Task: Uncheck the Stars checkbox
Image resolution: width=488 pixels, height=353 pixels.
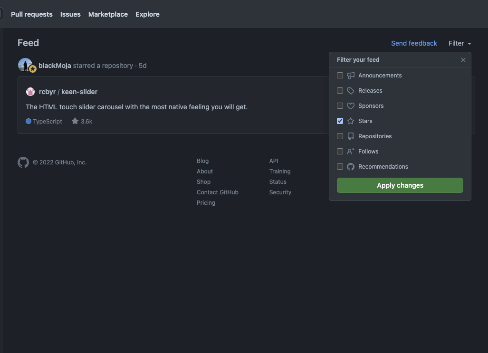Action: 340,121
